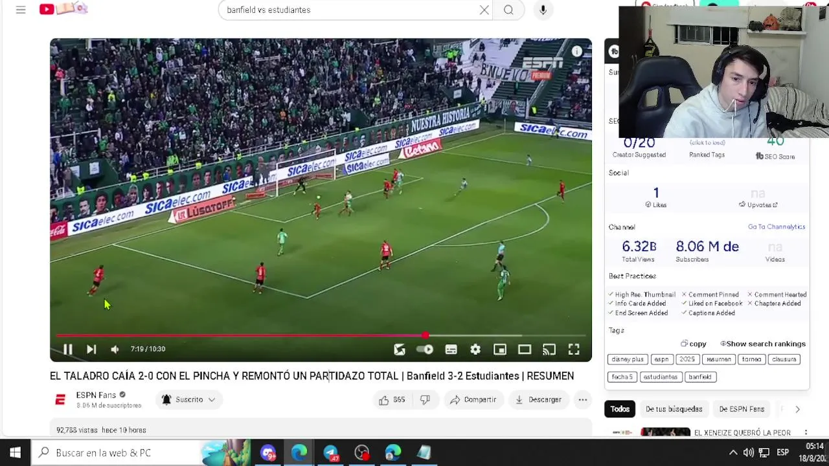Start voice search with the microphone icon

(543, 10)
